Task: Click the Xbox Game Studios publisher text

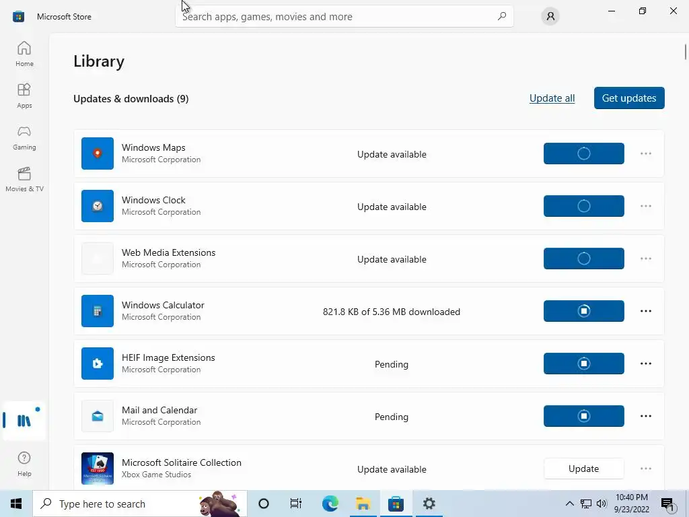Action: [156, 475]
